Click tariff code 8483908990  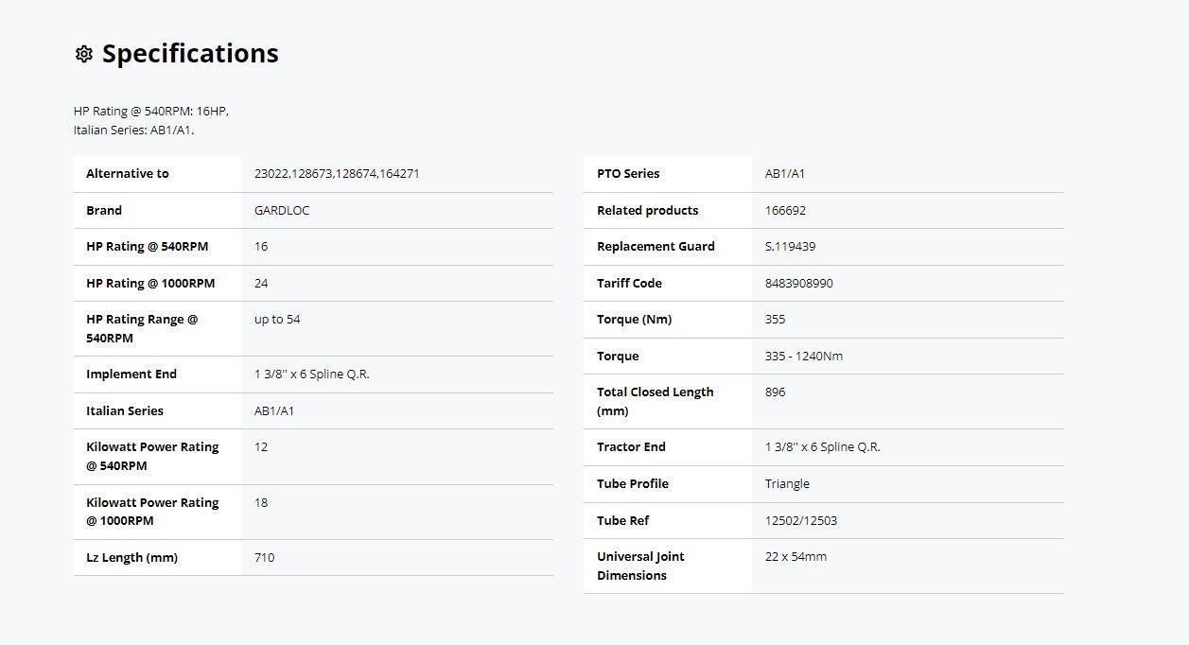798,284
